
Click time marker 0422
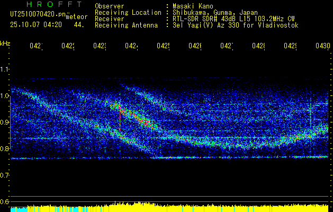(x=68, y=46)
